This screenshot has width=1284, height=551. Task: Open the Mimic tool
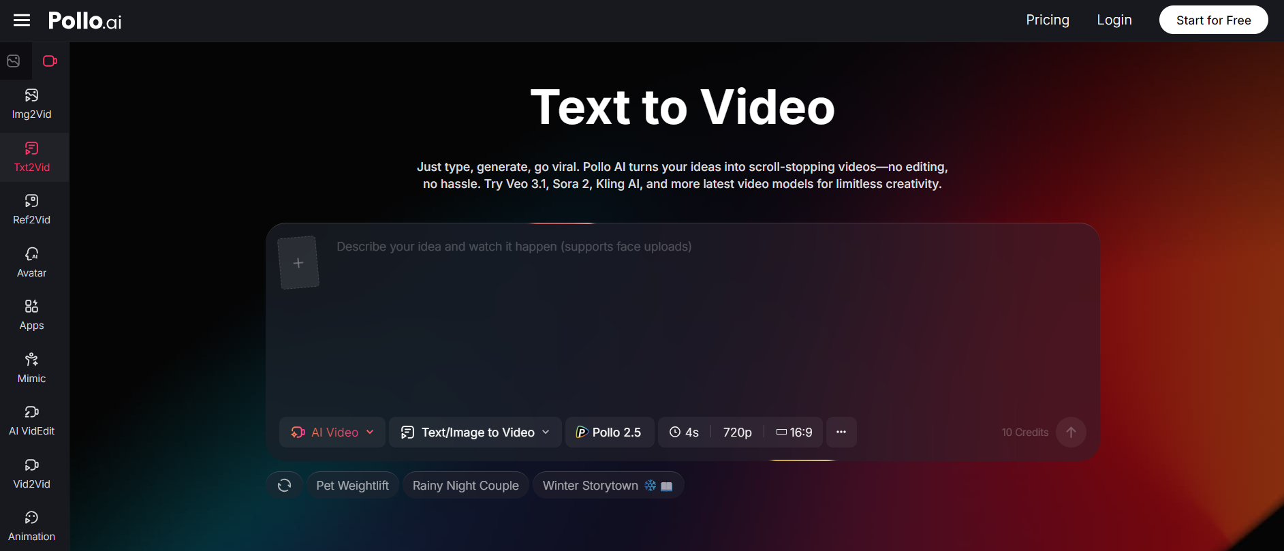tap(32, 368)
